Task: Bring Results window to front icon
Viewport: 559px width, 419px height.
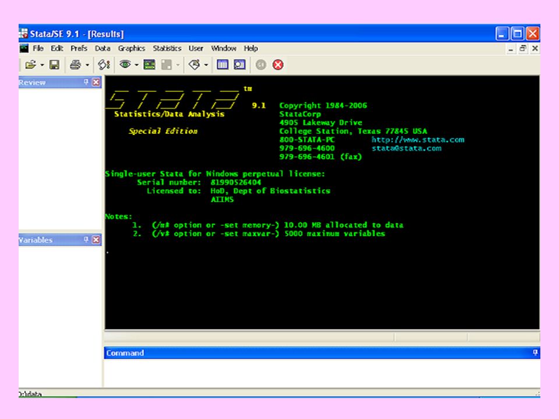Action: 150,65
